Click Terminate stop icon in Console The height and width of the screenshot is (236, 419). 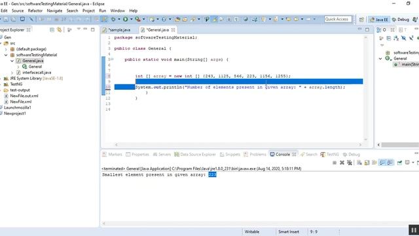[x=335, y=163]
